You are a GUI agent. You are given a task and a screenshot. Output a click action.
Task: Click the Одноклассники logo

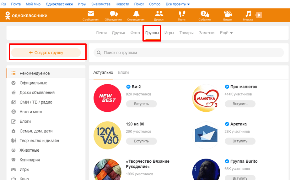point(26,15)
